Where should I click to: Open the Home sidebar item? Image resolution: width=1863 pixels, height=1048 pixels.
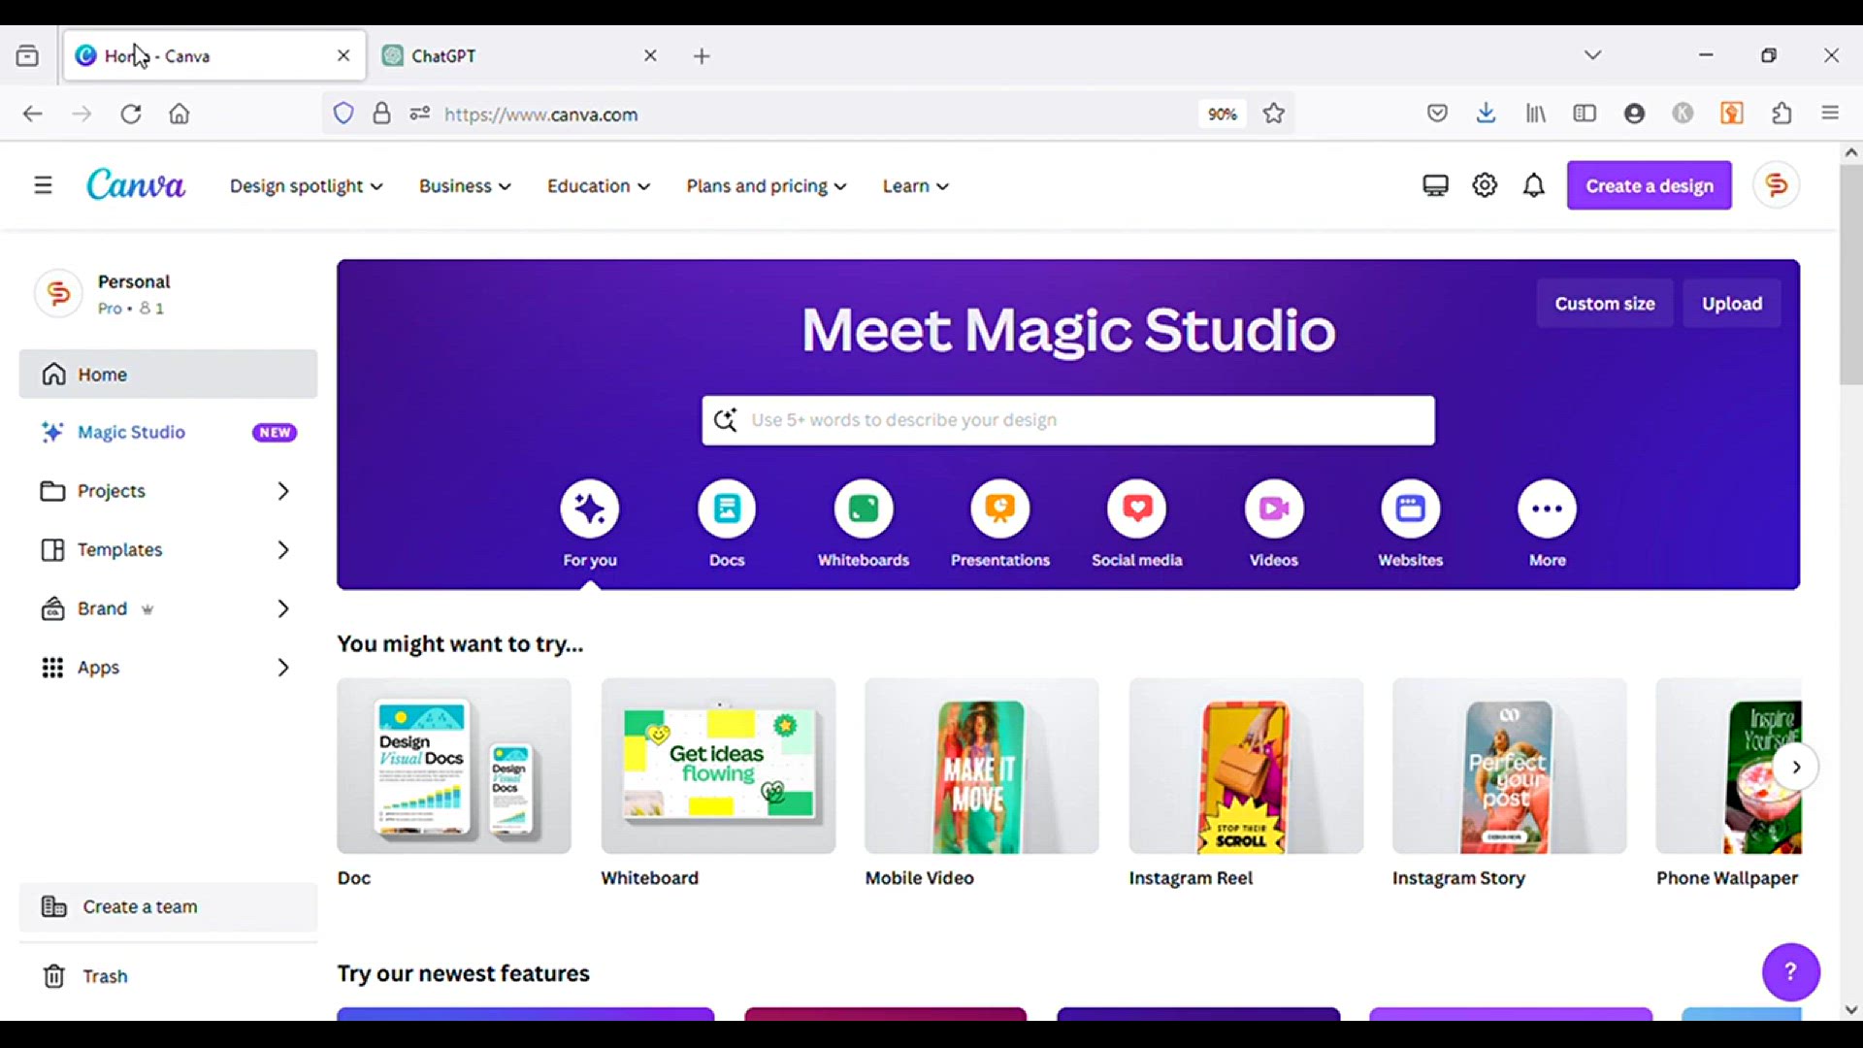pyautogui.click(x=168, y=374)
